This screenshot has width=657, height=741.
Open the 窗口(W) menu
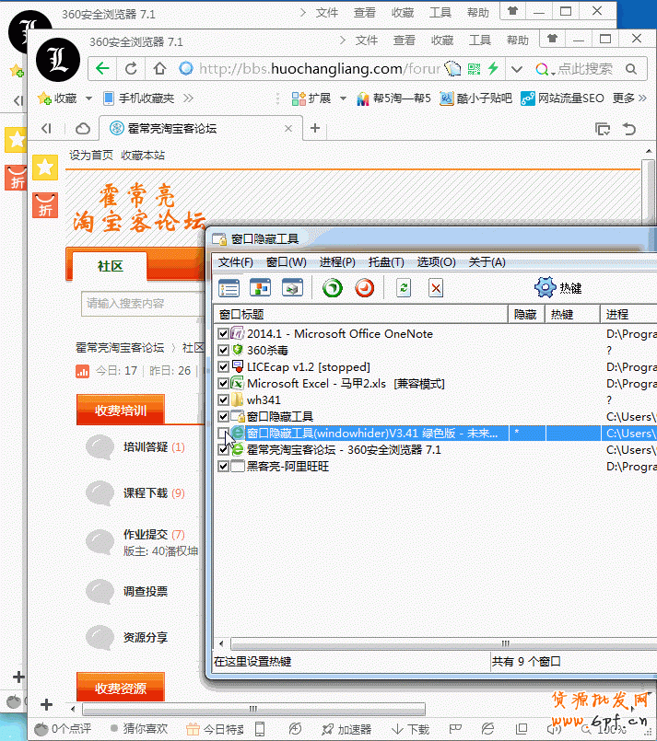pos(287,261)
